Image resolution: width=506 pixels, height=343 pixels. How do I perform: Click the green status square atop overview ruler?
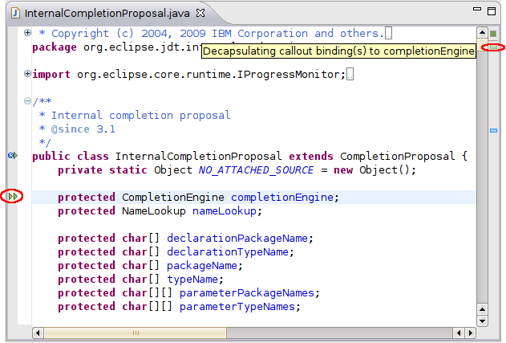tap(493, 34)
